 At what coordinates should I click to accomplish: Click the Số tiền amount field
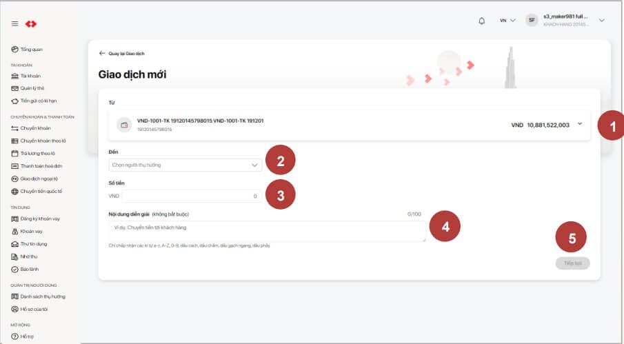pos(191,196)
